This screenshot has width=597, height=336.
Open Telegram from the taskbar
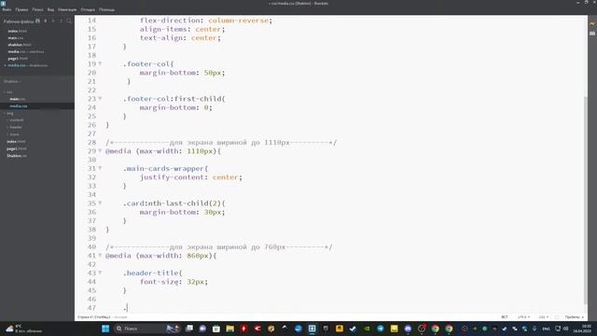point(381,329)
